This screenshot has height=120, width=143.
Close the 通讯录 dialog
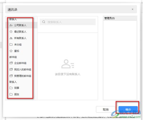132,9
